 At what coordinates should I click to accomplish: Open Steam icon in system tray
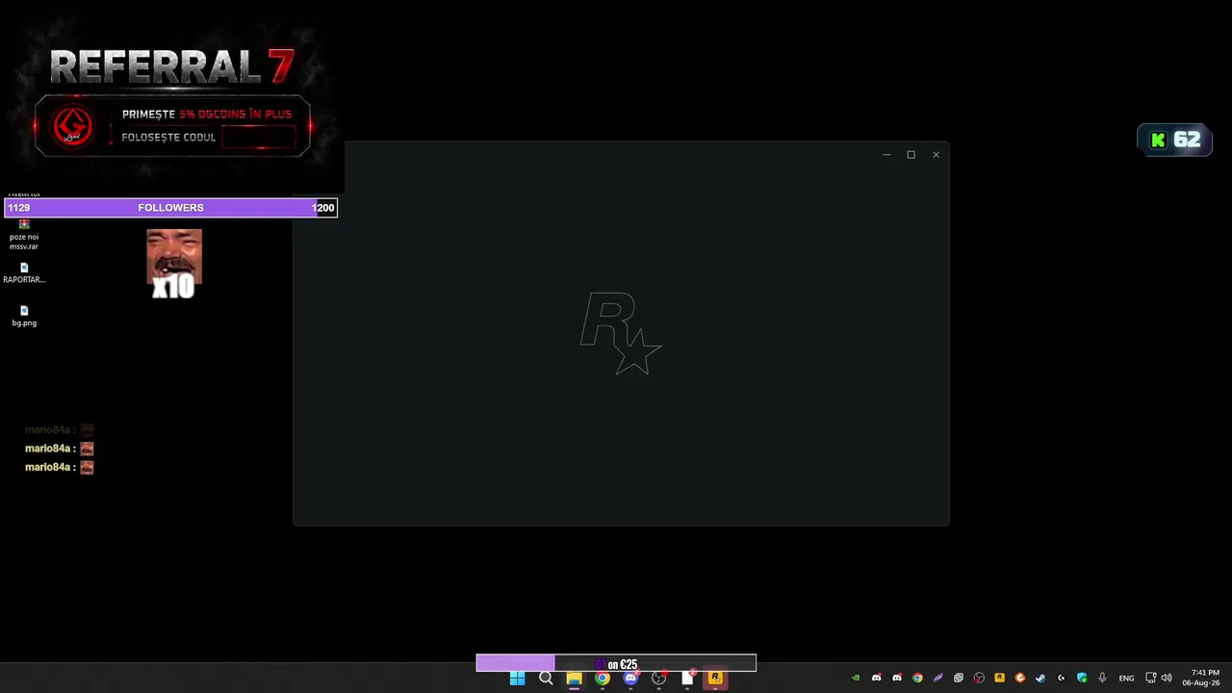(x=1040, y=678)
